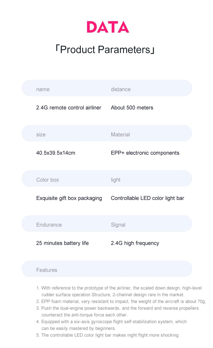
Task: Select the "Signal" header label
Action: pos(118,225)
